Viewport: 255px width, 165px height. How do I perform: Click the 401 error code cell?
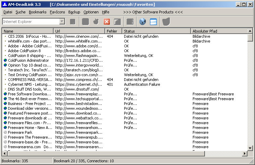coord(110,84)
